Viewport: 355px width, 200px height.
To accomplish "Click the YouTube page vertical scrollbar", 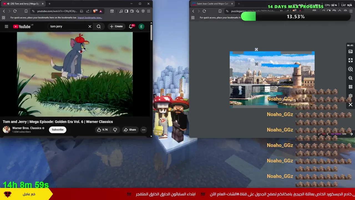I will pyautogui.click(x=151, y=33).
